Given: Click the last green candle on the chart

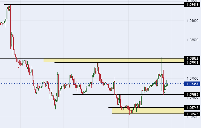Looking at the screenshot, I should [x=167, y=85].
